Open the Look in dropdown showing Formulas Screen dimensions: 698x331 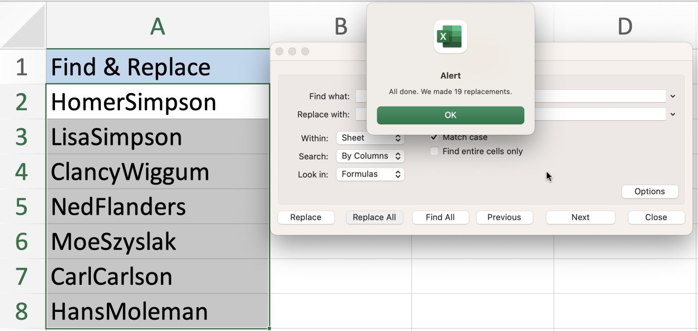(x=370, y=174)
